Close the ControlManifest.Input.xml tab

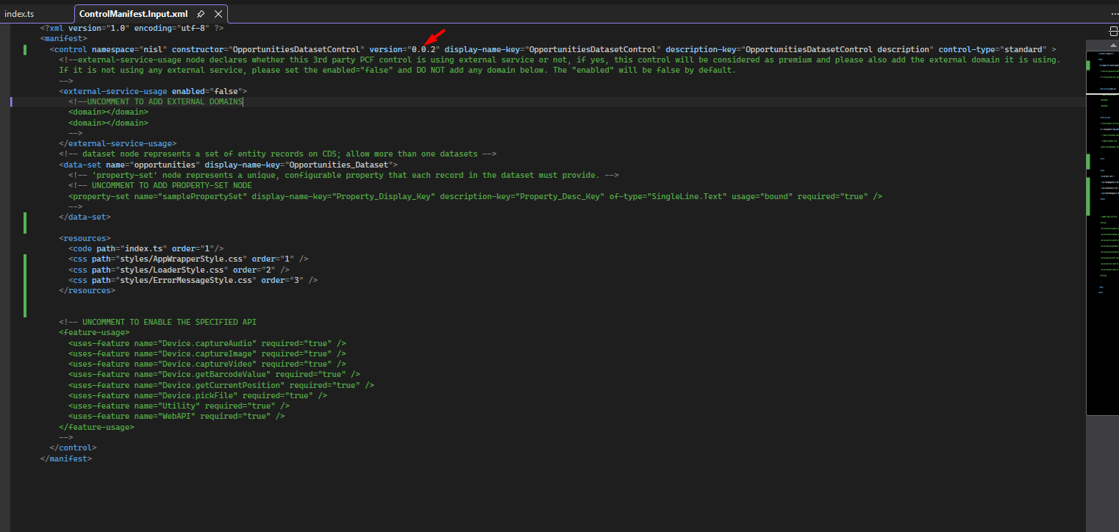[218, 14]
